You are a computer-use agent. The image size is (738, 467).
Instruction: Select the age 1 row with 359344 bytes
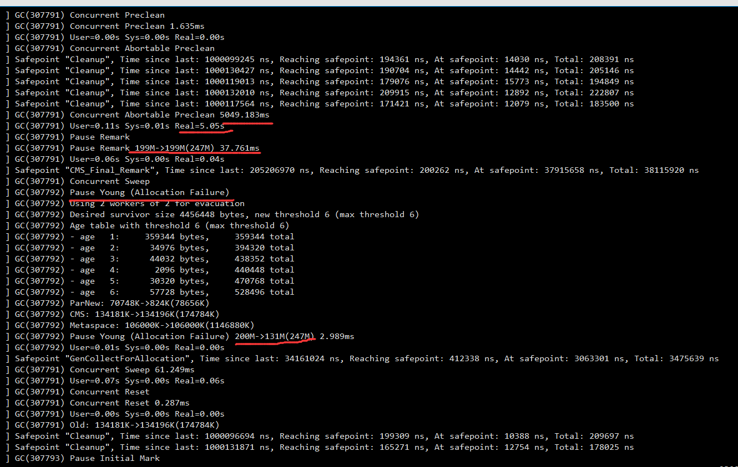point(150,237)
